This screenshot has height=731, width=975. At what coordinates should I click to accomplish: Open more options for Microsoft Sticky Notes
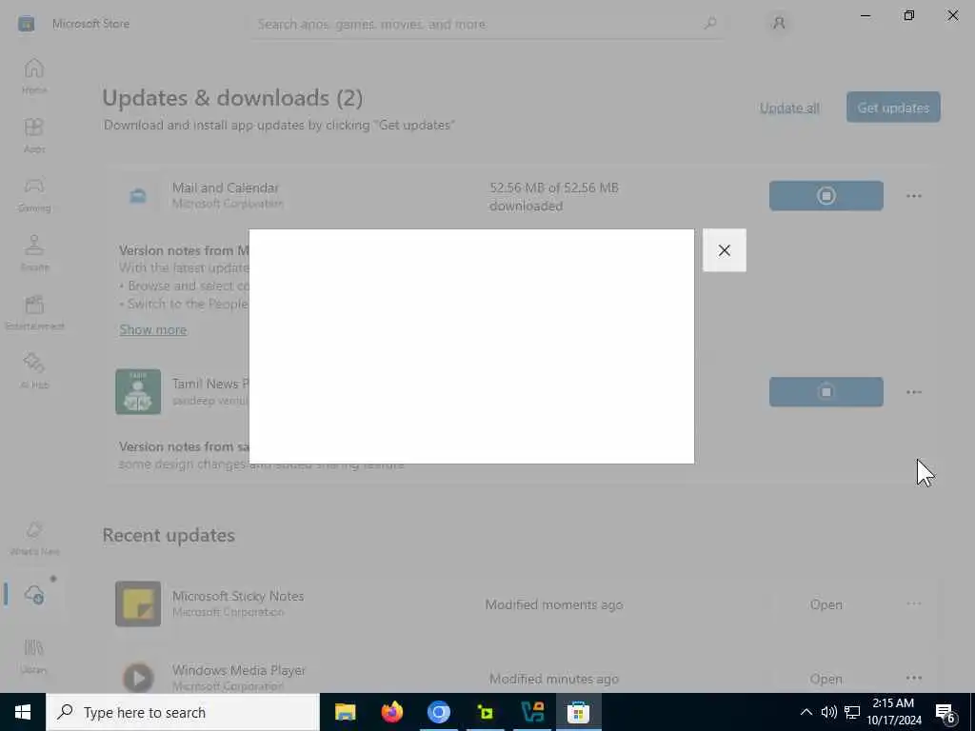[x=913, y=603]
